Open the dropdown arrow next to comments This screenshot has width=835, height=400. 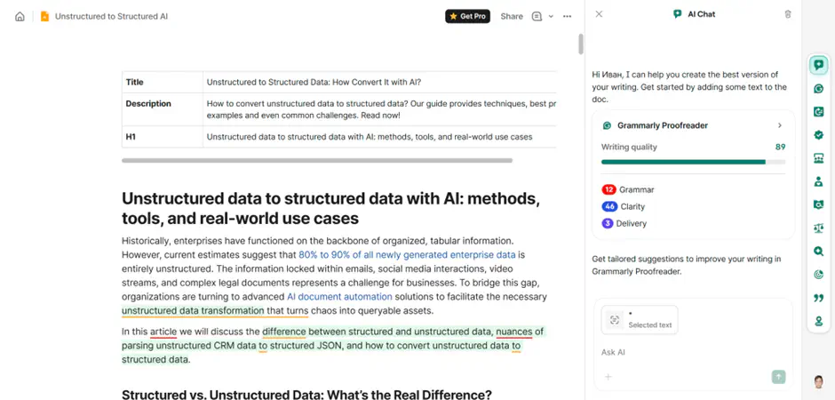pos(551,16)
